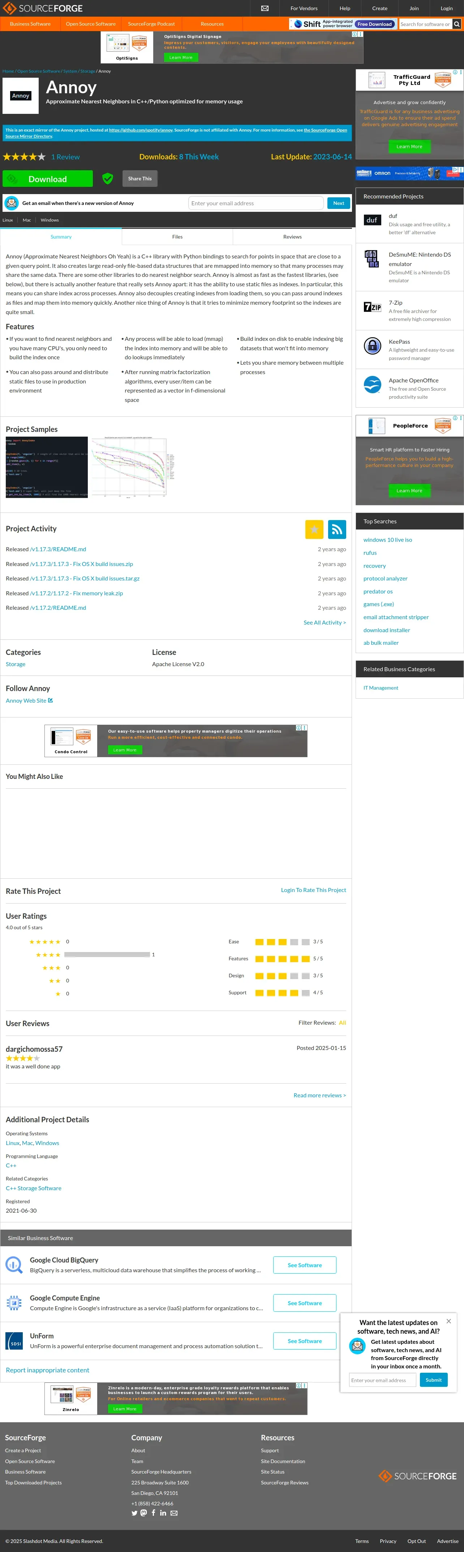The width and height of the screenshot is (464, 1552).
Task: Click the Share This button
Action: (140, 178)
